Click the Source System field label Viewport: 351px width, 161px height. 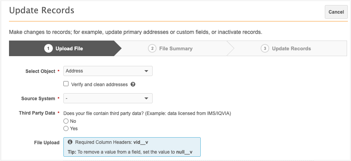pyautogui.click(x=38, y=99)
